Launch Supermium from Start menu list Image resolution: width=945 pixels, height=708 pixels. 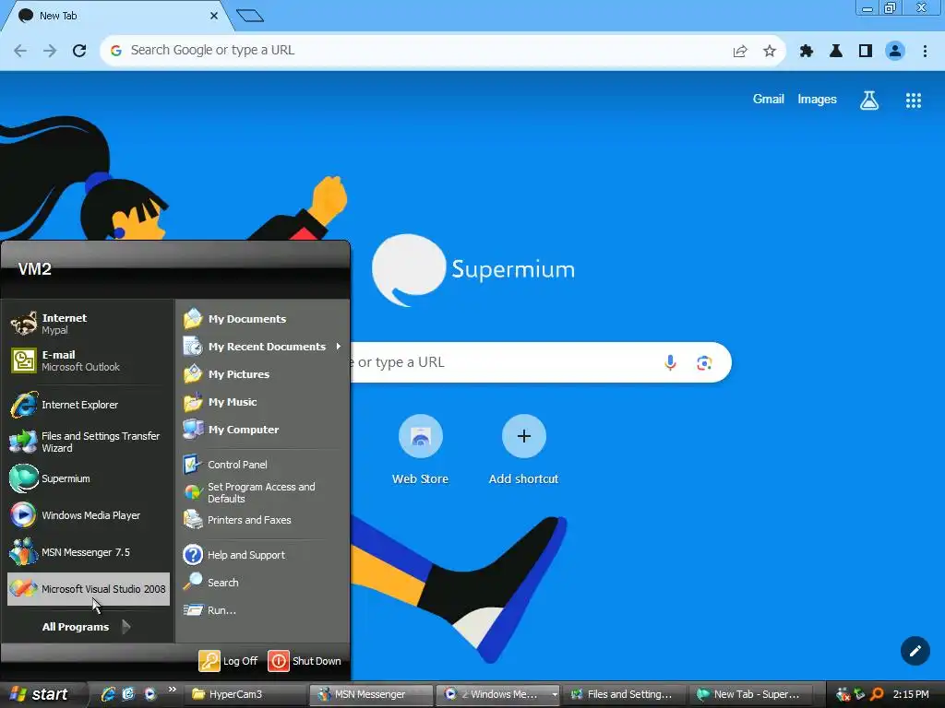point(88,478)
